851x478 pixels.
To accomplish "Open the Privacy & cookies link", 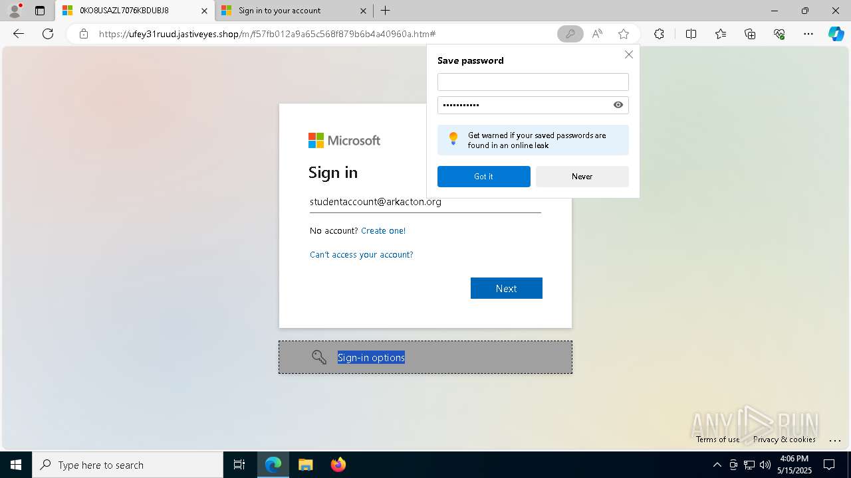I will pyautogui.click(x=785, y=439).
